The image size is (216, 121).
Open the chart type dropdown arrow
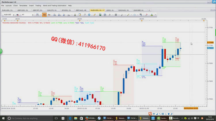tap(40, 15)
